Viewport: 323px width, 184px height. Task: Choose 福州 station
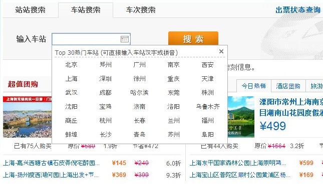pyautogui.click(x=207, y=121)
